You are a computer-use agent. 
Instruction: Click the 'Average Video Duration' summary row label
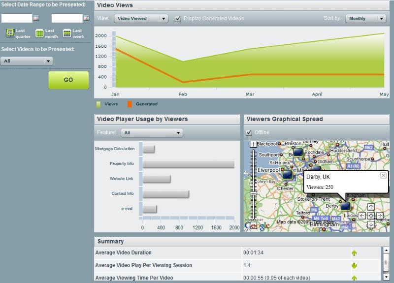click(x=124, y=252)
